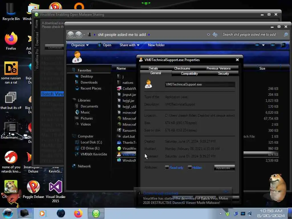Toggle the Hidden attribute checkbox
The image size is (292, 219).
click(190, 168)
